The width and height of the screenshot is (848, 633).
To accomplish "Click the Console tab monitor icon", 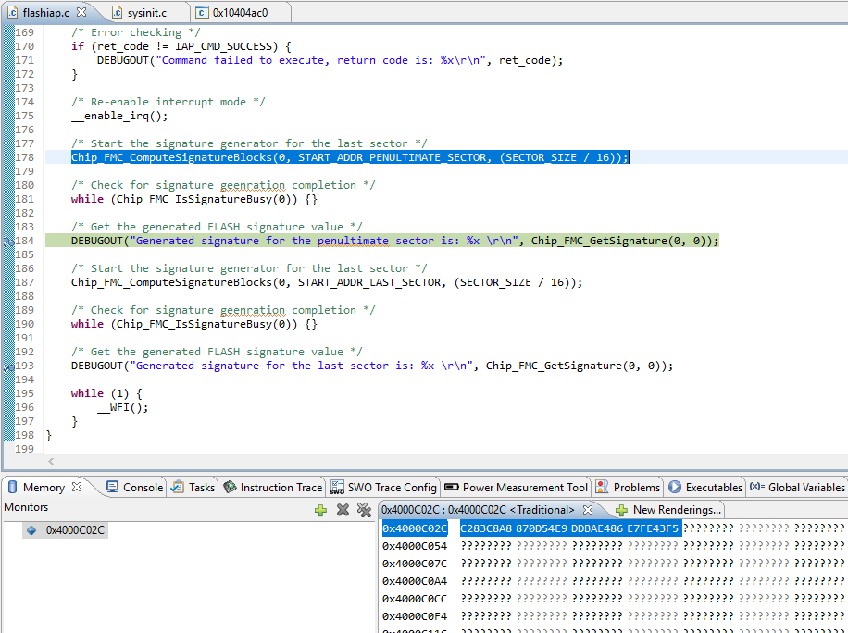I will pyautogui.click(x=113, y=487).
